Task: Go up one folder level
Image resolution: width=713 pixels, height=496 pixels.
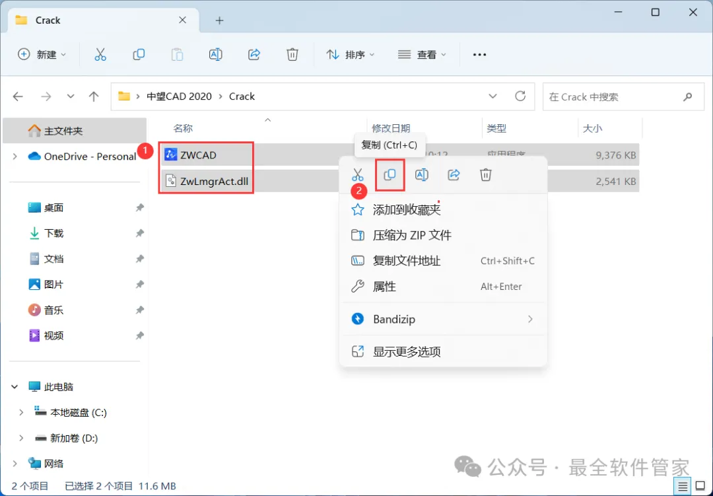Action: (94, 96)
